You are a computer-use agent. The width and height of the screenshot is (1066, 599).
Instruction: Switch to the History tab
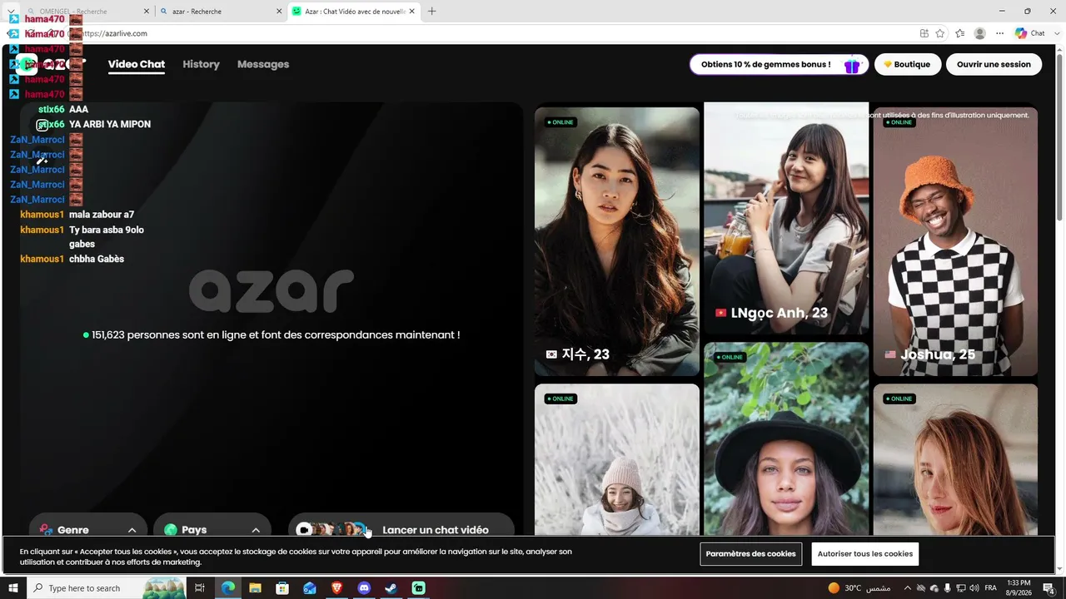[201, 64]
